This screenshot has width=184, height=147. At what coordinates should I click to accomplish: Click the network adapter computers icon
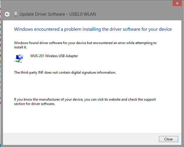pyautogui.click(x=19, y=59)
